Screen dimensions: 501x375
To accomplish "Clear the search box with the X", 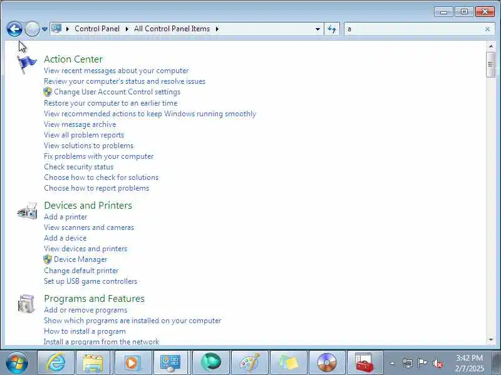I will coord(487,29).
